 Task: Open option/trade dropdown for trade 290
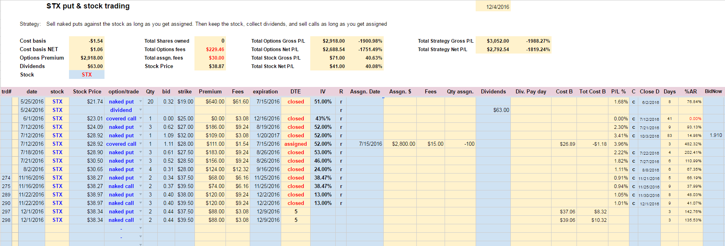(x=140, y=203)
